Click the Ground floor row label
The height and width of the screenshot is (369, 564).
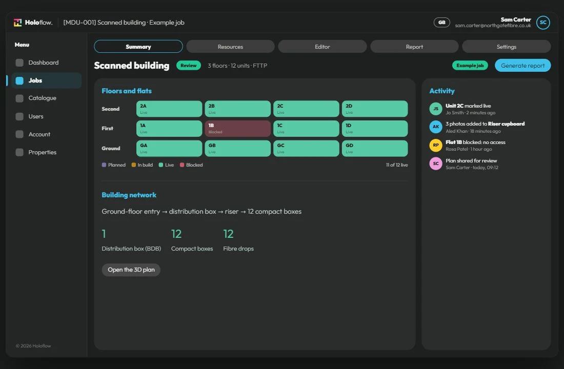(x=111, y=148)
